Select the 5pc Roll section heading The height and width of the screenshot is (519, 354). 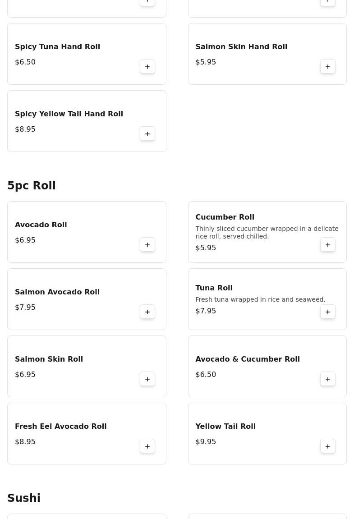(x=32, y=186)
